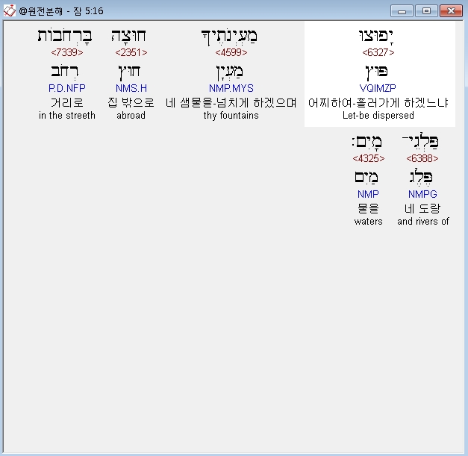Click Strong's number <4599>
This screenshot has width=468, height=456.
(231, 52)
